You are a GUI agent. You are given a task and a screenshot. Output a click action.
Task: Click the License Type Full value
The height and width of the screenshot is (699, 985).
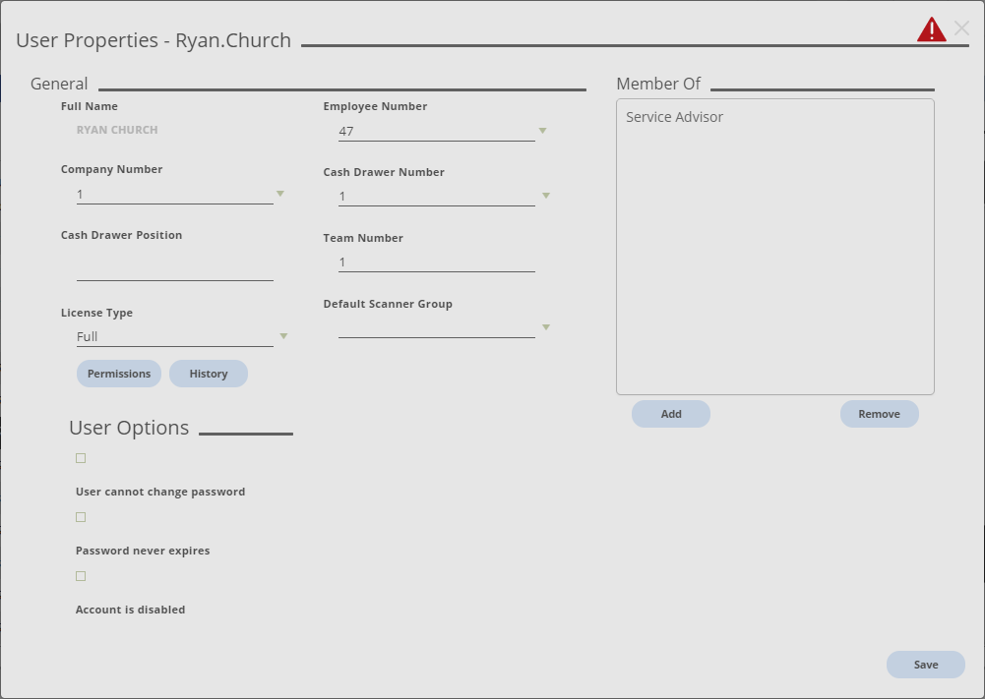pos(174,337)
